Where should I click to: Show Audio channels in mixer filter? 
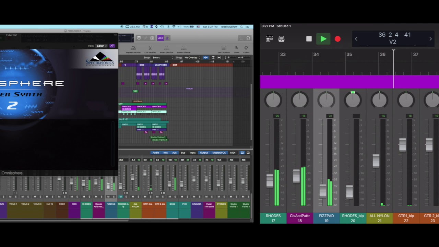point(156,153)
